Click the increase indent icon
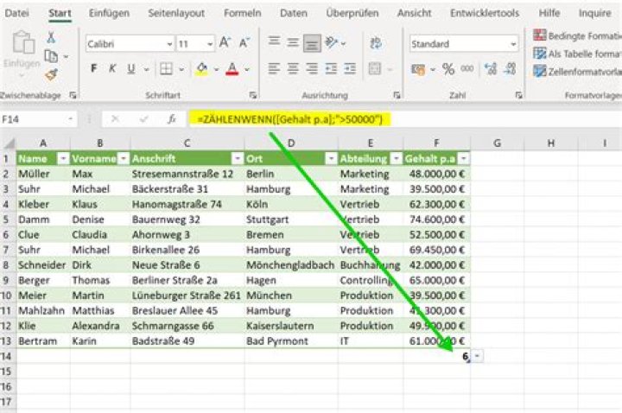Viewport: 622px width, 413px height. [350, 69]
